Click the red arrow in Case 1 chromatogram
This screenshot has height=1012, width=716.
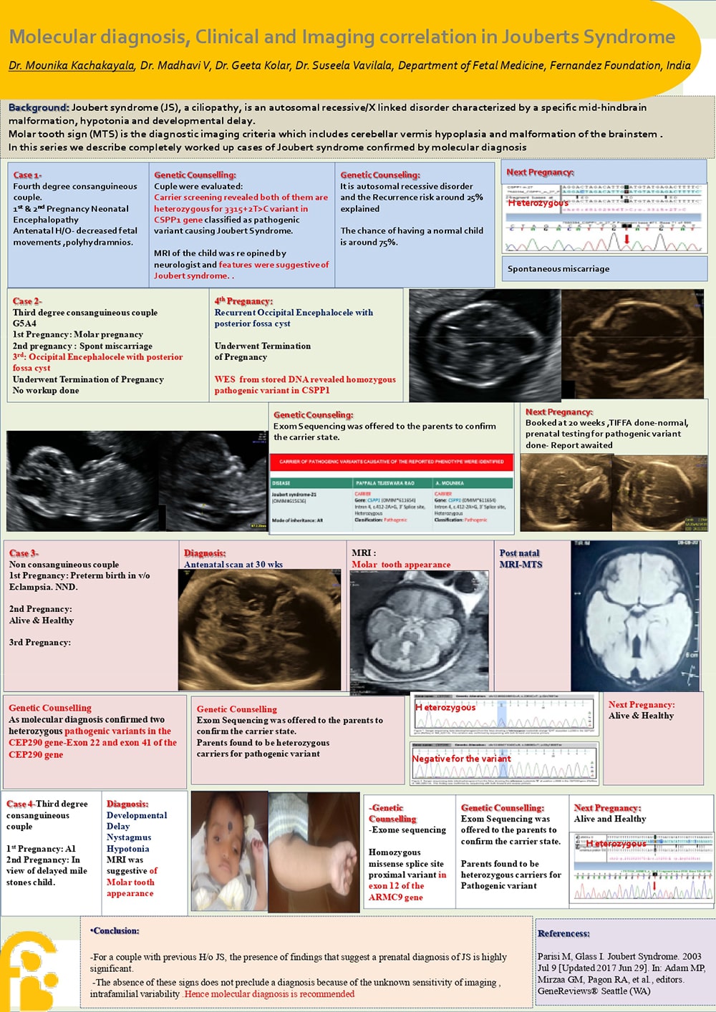(627, 239)
